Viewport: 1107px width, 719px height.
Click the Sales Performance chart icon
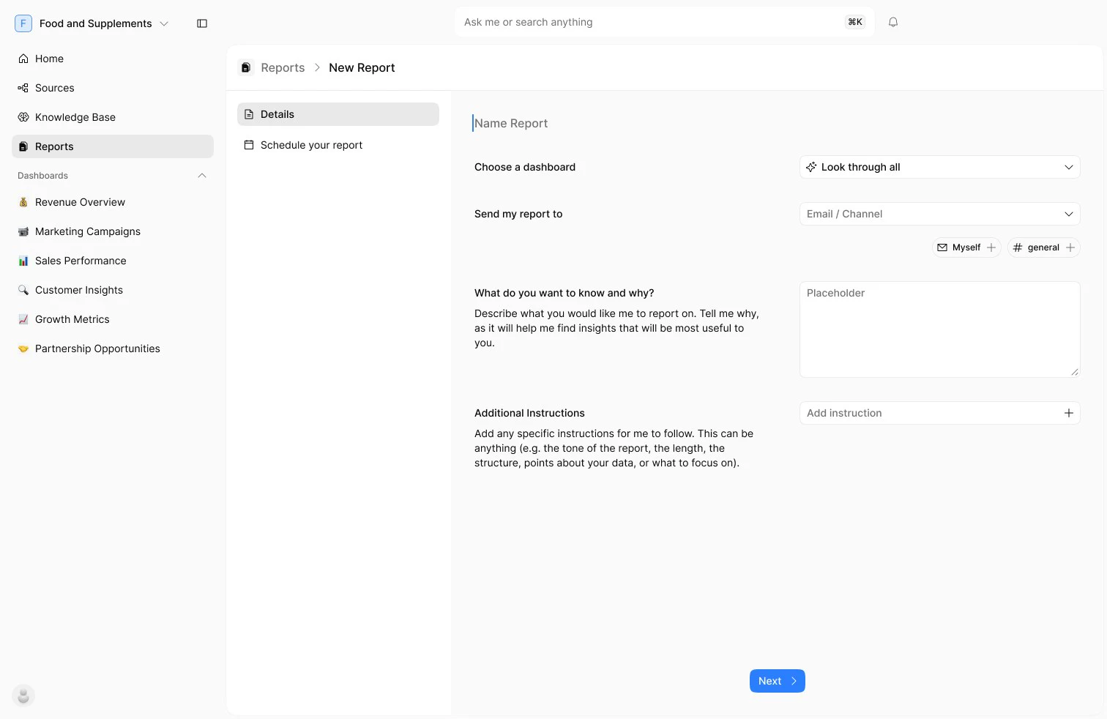(x=23, y=261)
